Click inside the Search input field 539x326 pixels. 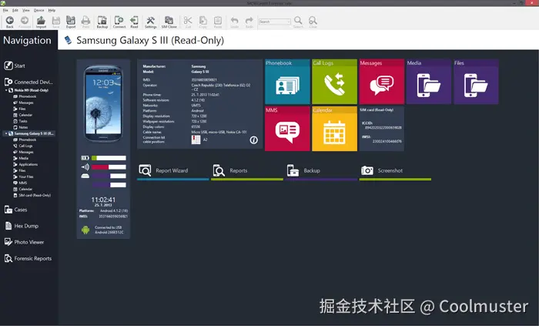coord(273,22)
